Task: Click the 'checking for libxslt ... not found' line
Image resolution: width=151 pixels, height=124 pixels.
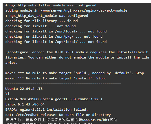Action: pos(40,26)
